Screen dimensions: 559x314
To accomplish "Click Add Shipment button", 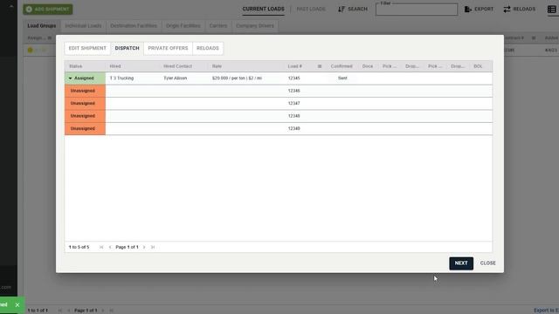I will (48, 10).
